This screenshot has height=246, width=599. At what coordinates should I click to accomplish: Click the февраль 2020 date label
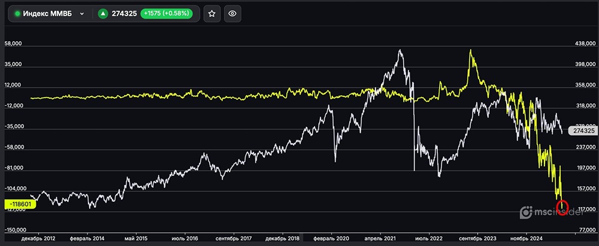(x=332, y=238)
